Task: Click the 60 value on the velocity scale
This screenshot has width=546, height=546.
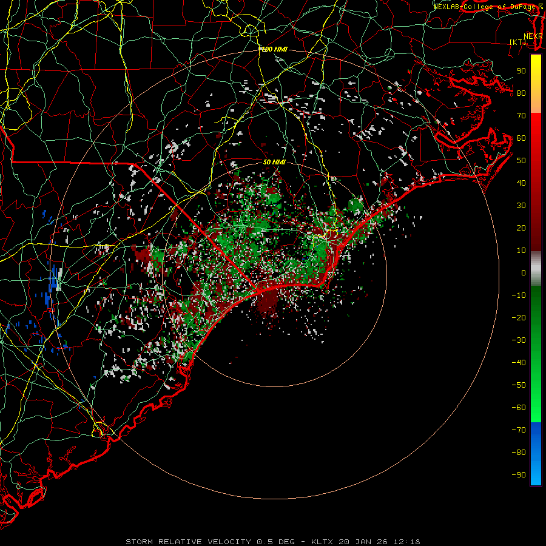Action: (x=521, y=138)
